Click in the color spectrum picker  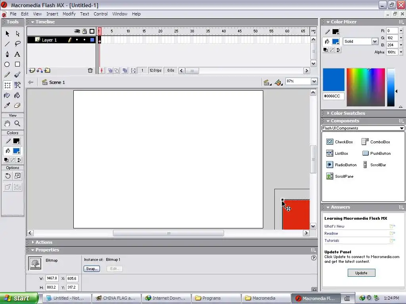click(x=366, y=87)
